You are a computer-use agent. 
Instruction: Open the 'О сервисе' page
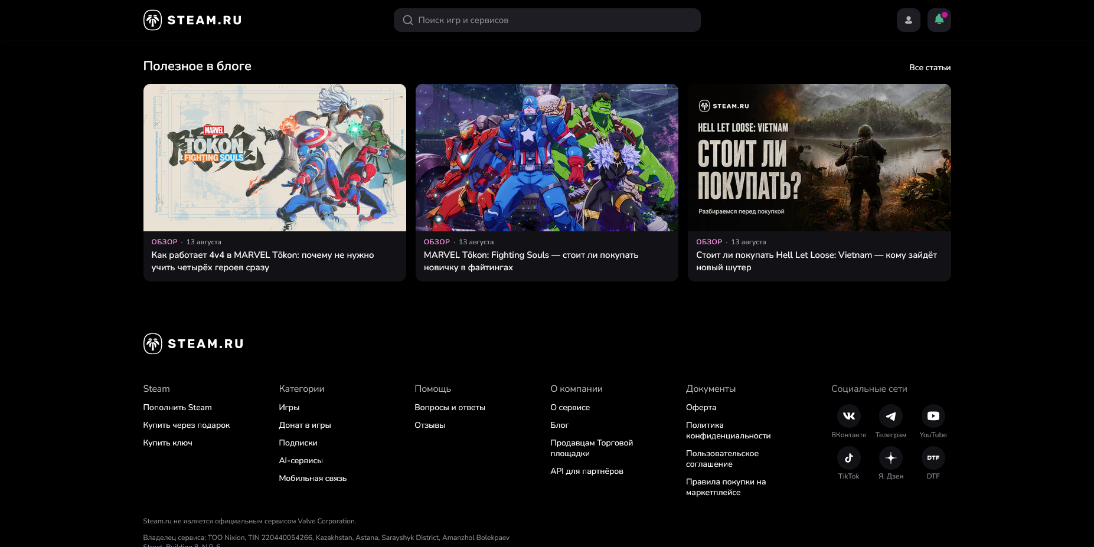pos(570,407)
